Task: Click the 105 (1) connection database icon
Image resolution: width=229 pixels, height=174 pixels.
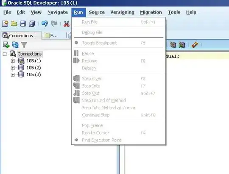Action: click(x=21, y=61)
